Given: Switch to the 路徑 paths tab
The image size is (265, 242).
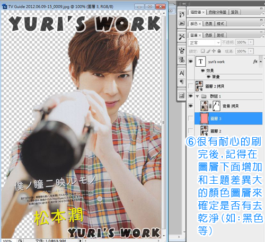Looking at the screenshot, I should 220,35.
